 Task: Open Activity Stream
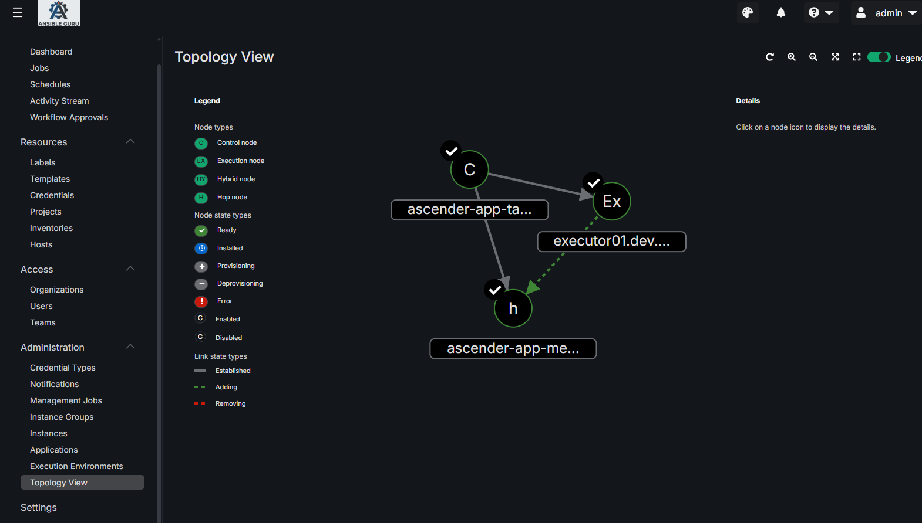[59, 101]
